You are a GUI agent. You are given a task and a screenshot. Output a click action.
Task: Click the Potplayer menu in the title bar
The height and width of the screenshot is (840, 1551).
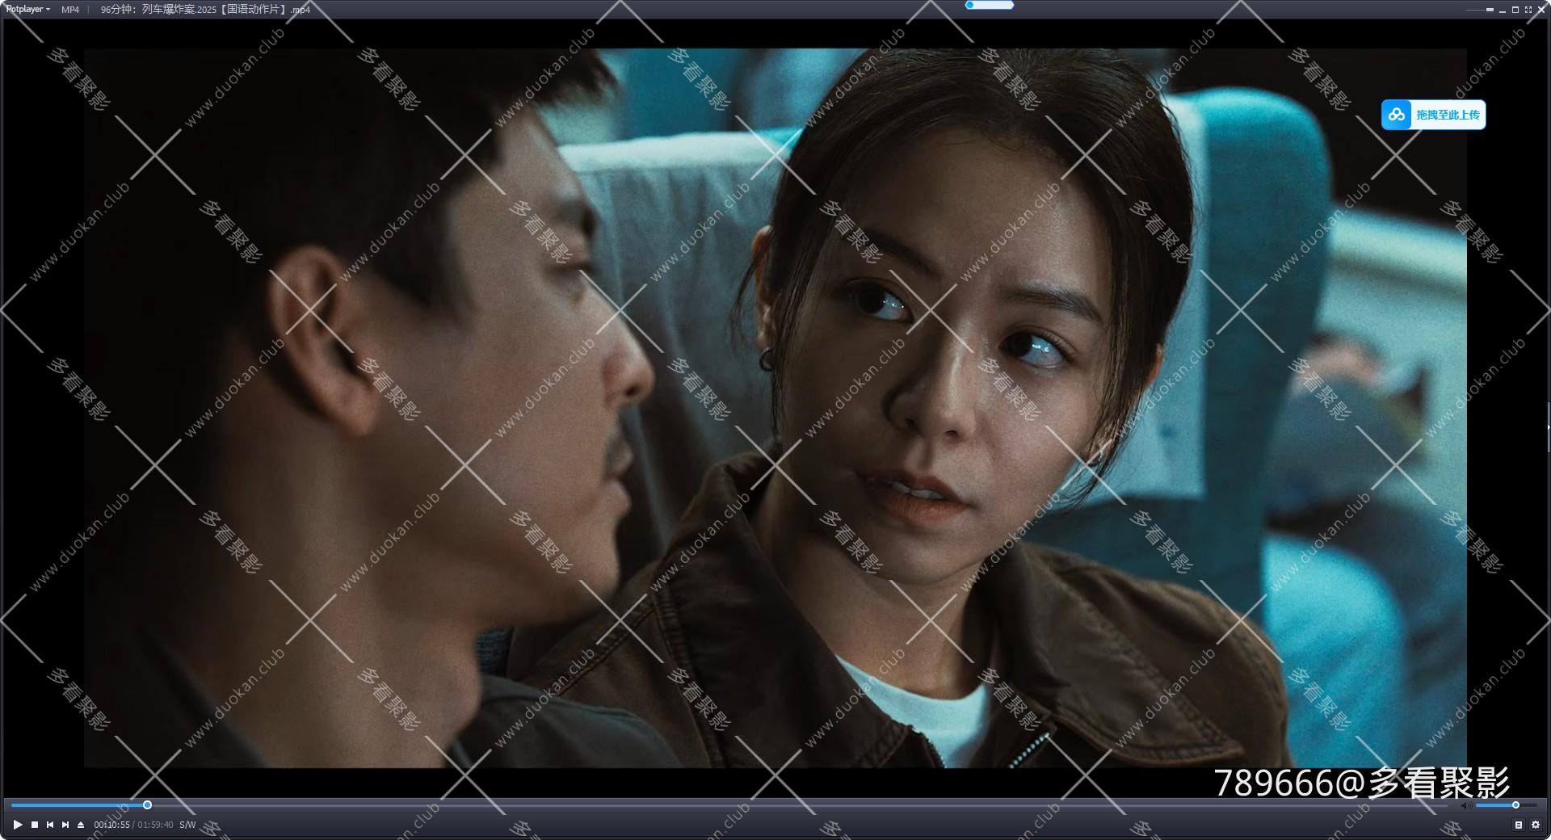pos(24,10)
